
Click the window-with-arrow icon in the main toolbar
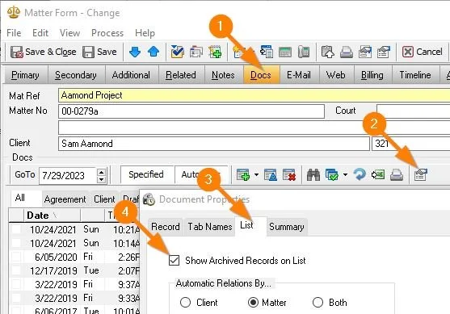point(267,52)
